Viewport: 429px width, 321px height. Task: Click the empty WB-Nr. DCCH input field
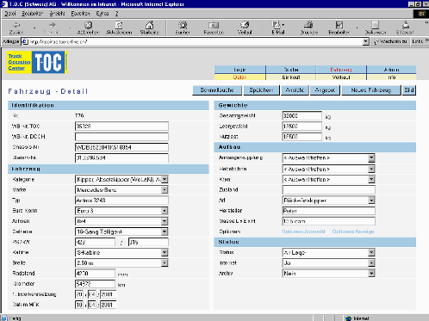pos(121,137)
